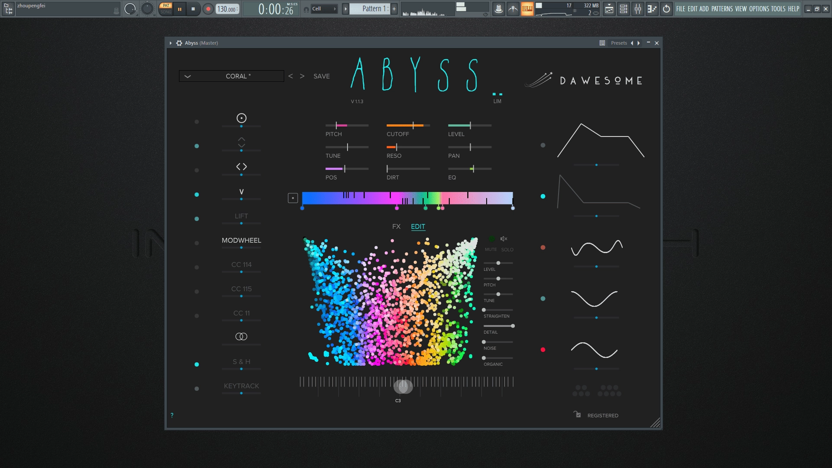Screen dimensions: 832x468
Task: Open the HELP menu
Action: pyautogui.click(x=793, y=9)
